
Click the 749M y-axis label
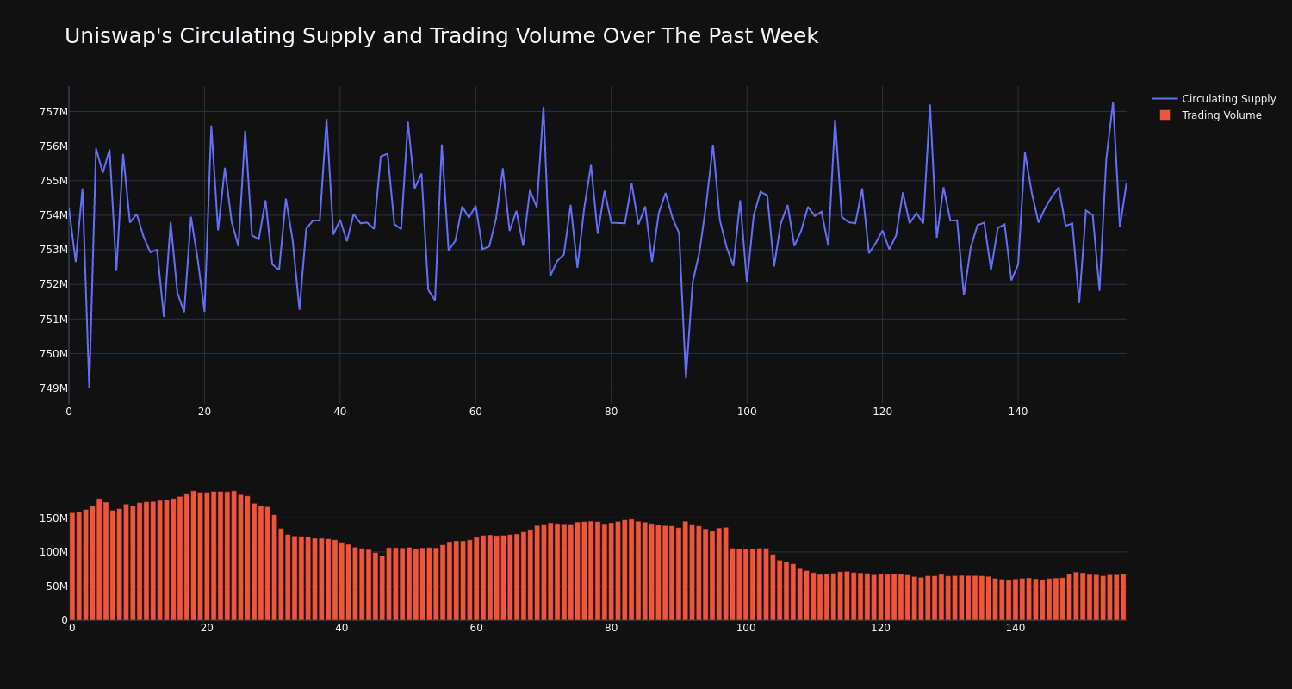click(53, 388)
